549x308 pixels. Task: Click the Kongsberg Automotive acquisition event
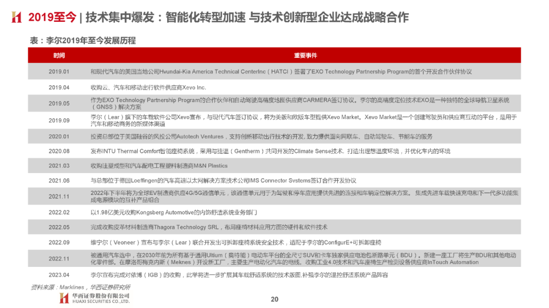click(x=174, y=213)
